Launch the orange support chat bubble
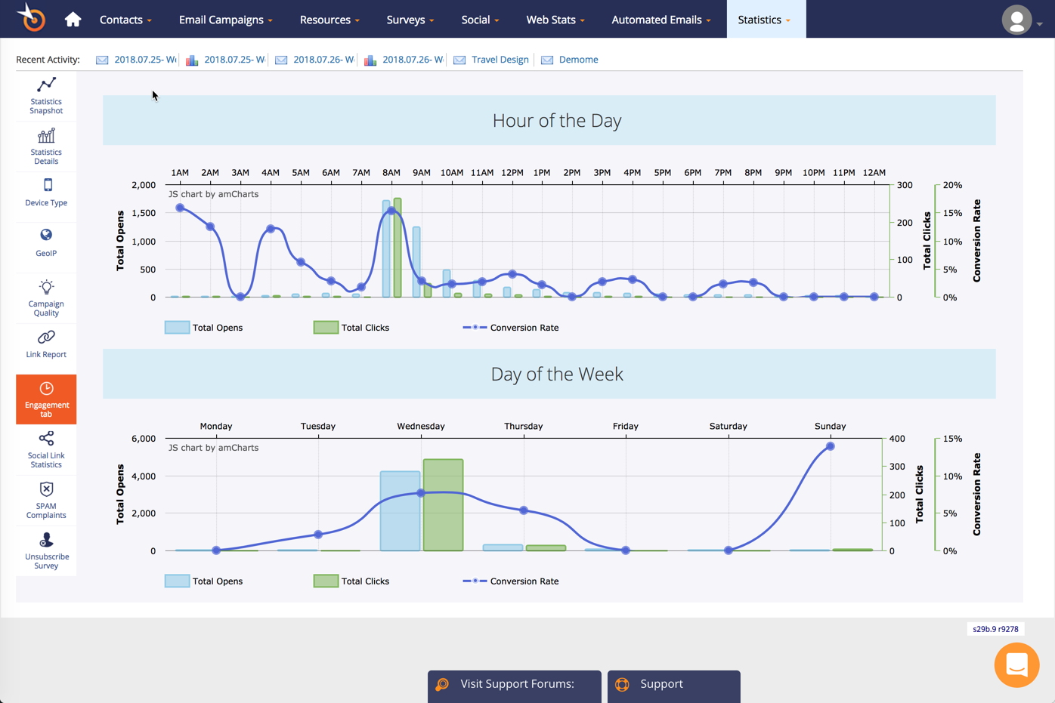The height and width of the screenshot is (703, 1055). [1016, 664]
